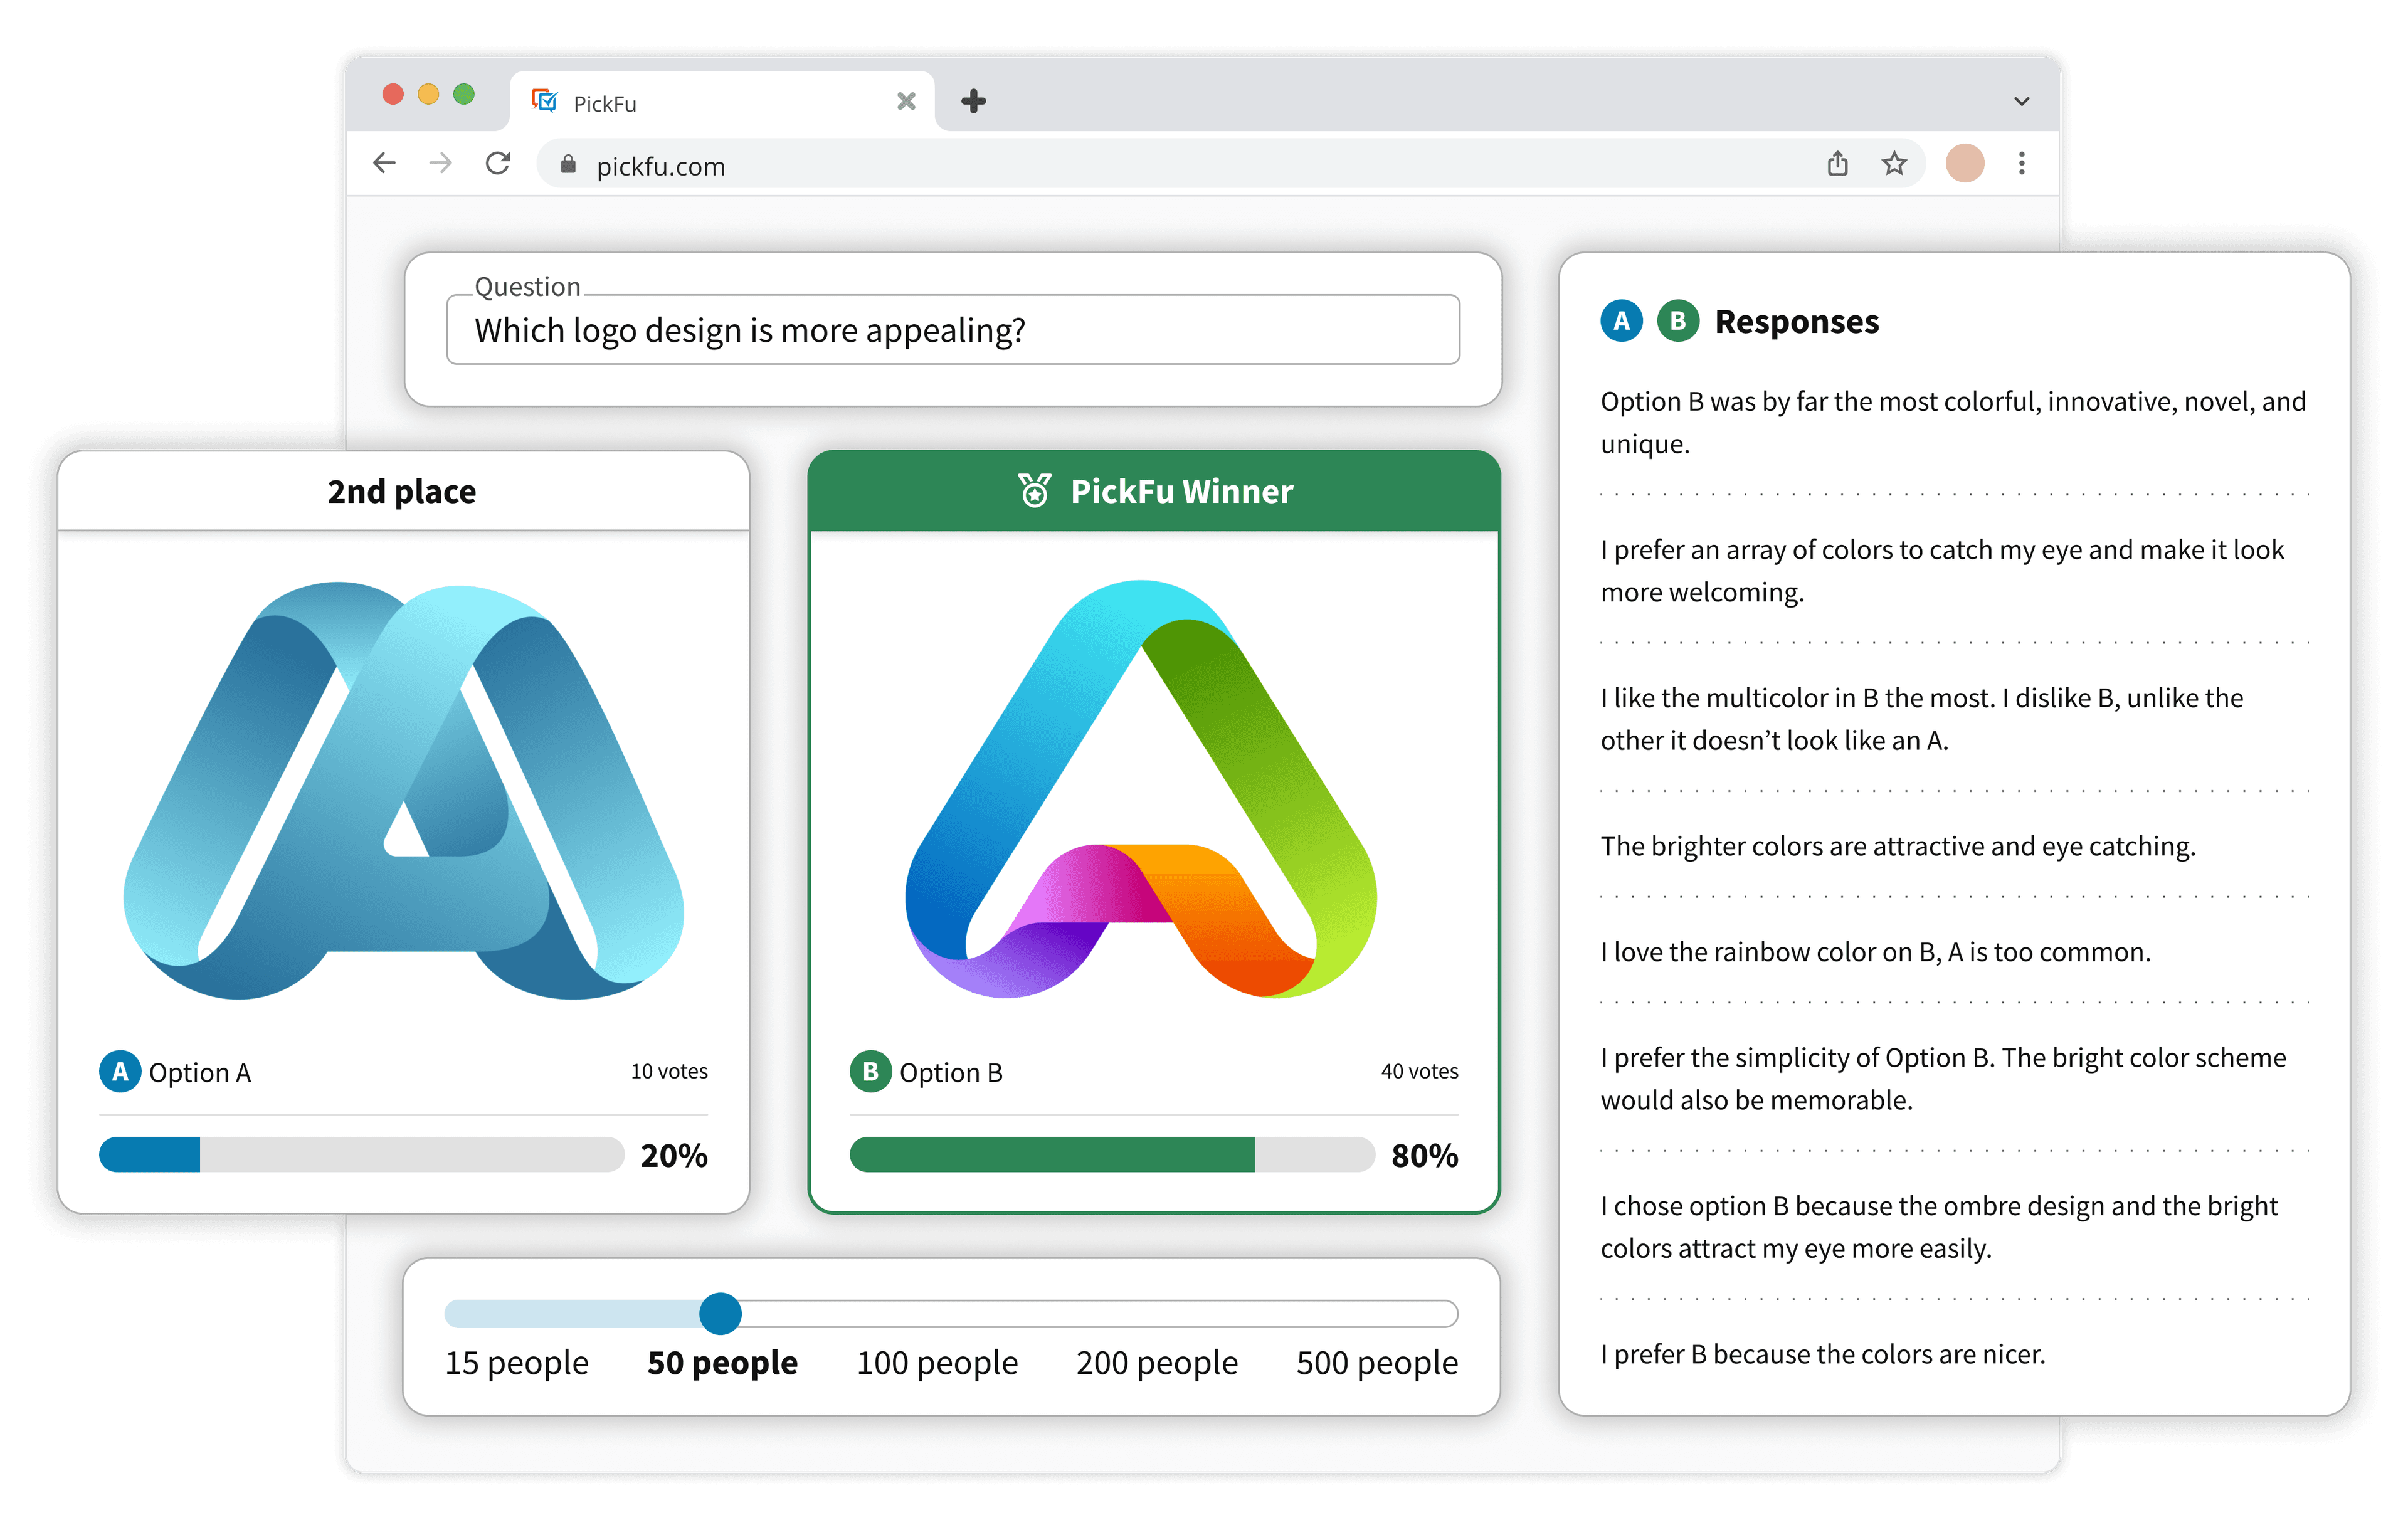
Task: Click the green B badge in Responses
Action: pyautogui.click(x=1678, y=321)
